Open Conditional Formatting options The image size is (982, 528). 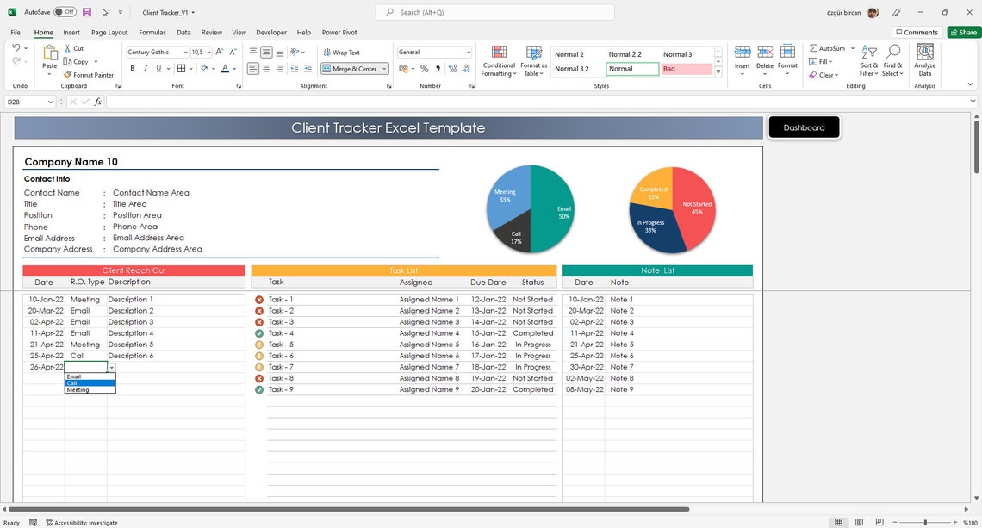coord(498,60)
